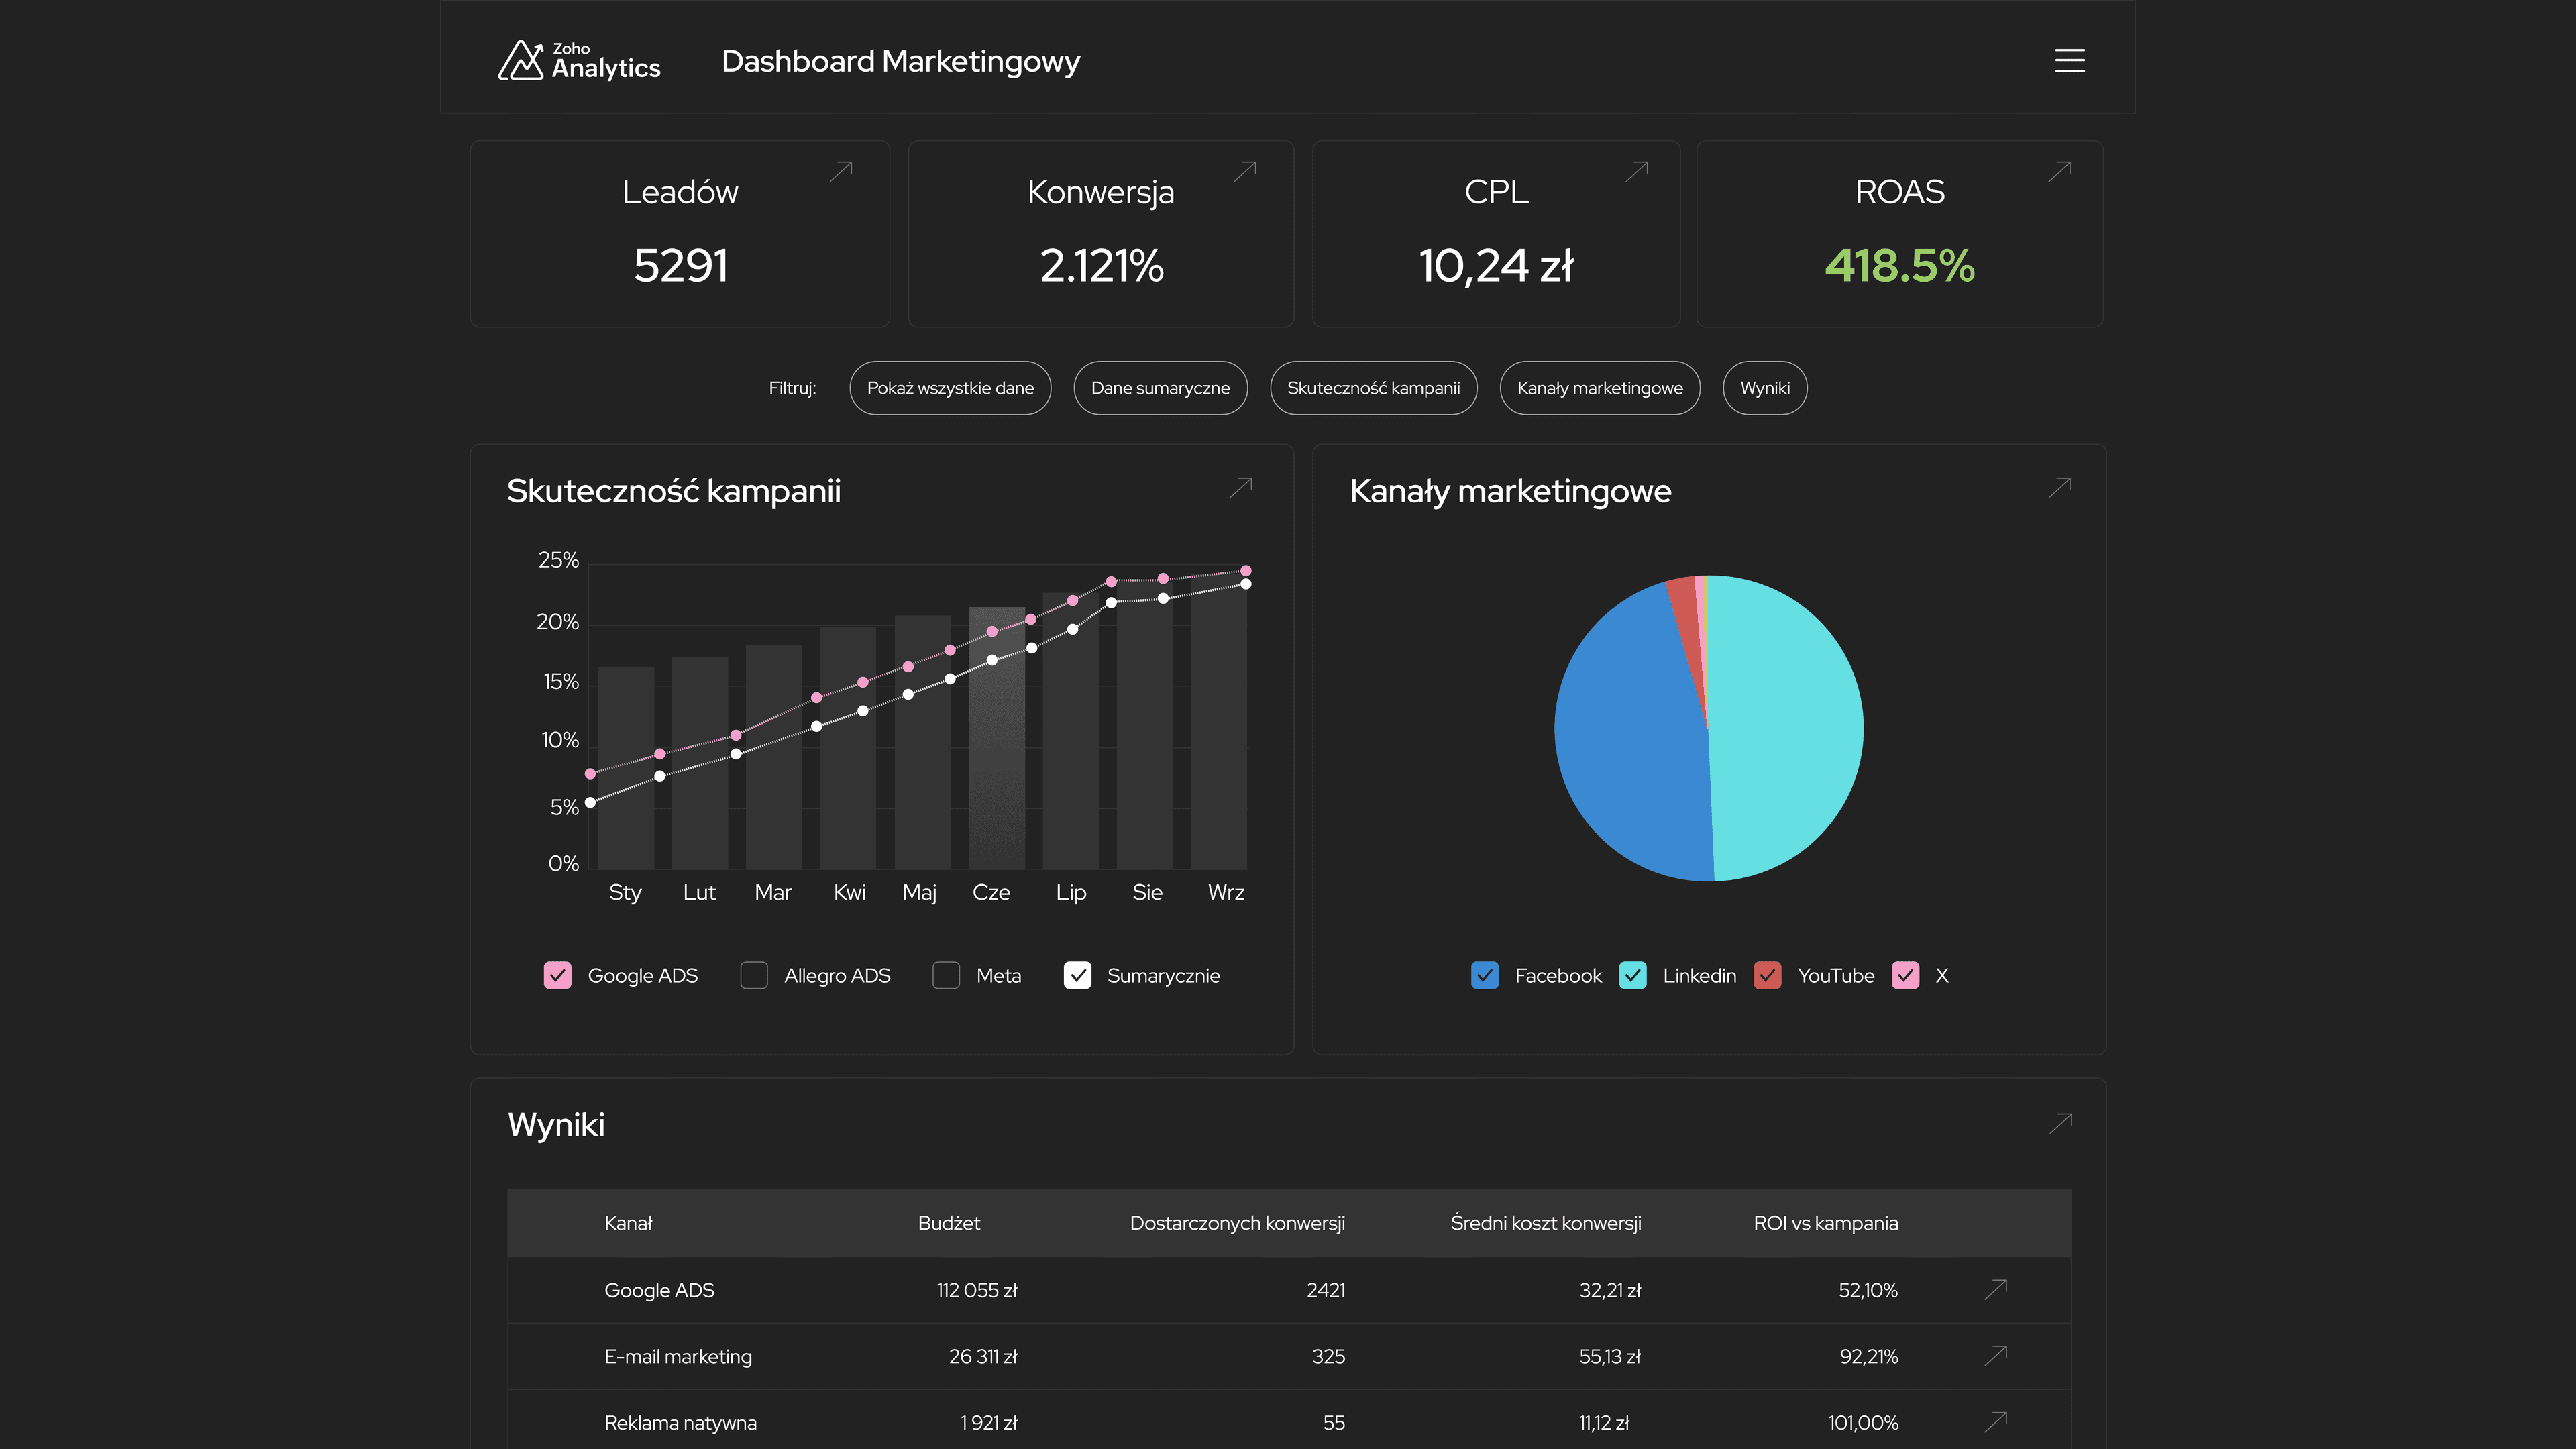Enable the Allegro ADS checkbox
This screenshot has height=1449, width=2576.
pyautogui.click(x=754, y=975)
